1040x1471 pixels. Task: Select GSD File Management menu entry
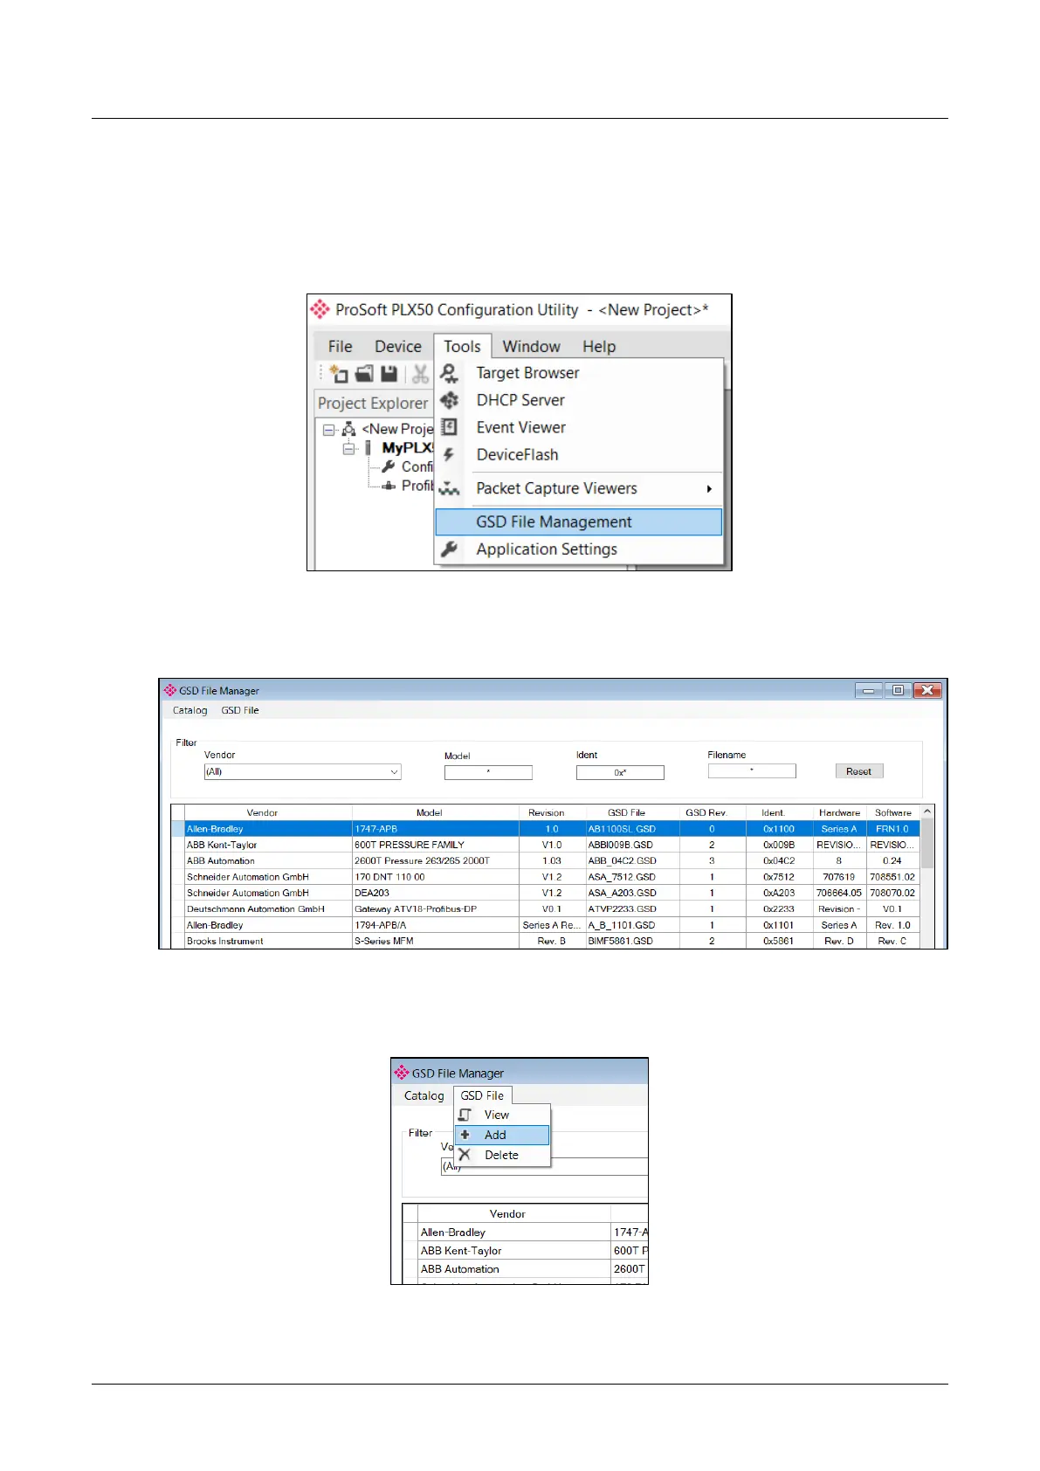tap(578, 521)
